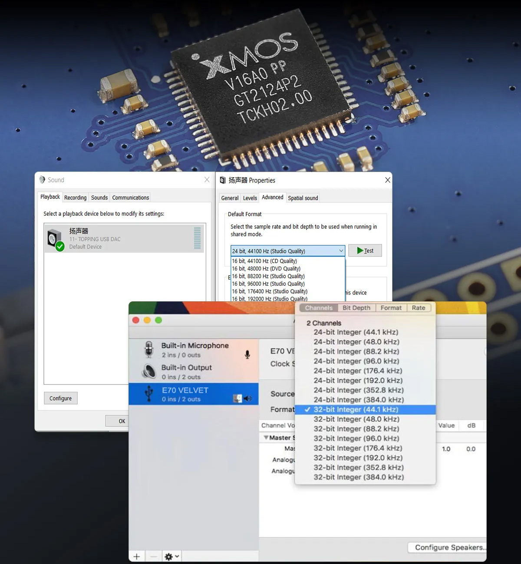Select the checked 32-bit Integer (44.1 kHz) item
Viewport: 521px width, 564px height.
click(x=365, y=409)
